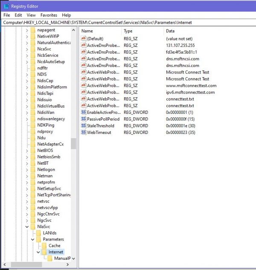Click the WebTimeout DWORD icon
The image size is (256, 270).
tap(84, 132)
